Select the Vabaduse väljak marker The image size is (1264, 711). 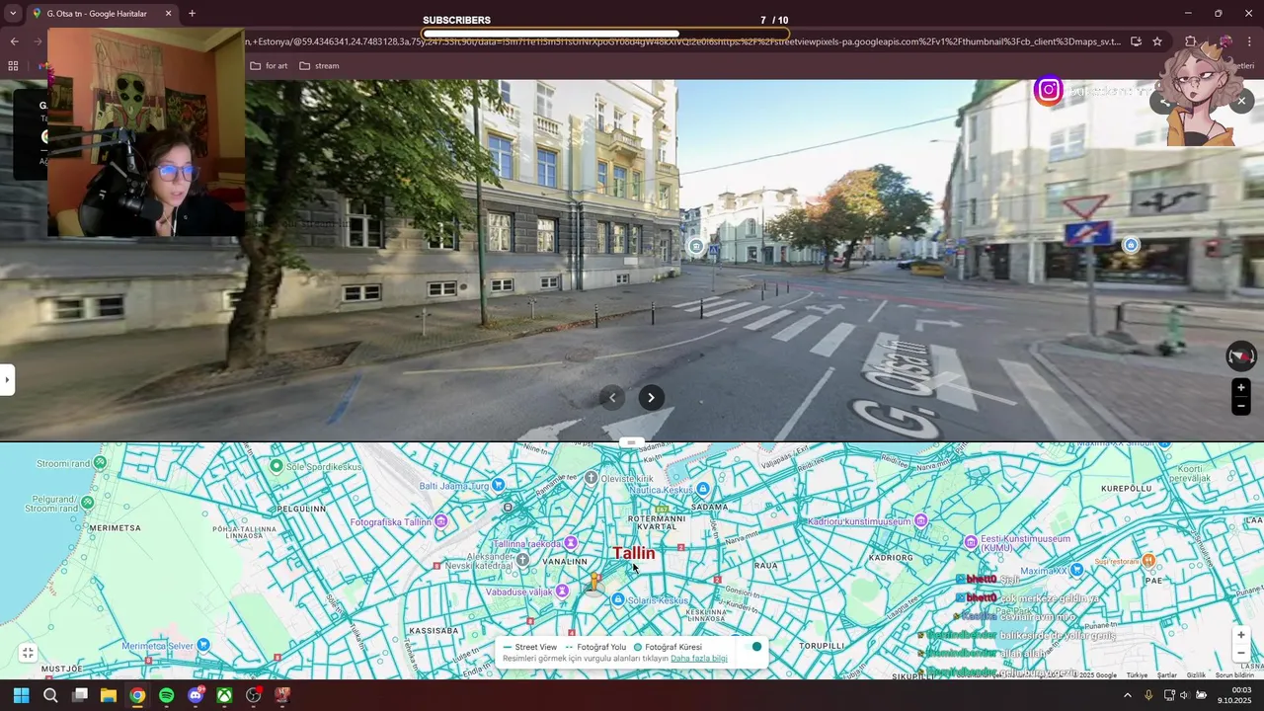coord(562,591)
